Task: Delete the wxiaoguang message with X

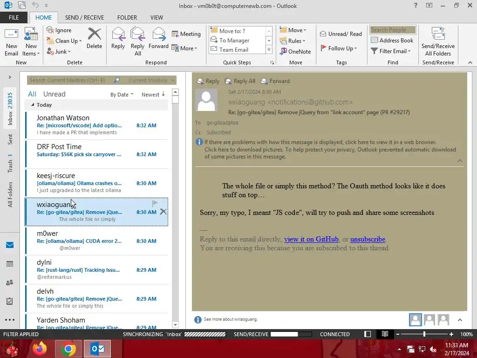Action: [x=164, y=212]
